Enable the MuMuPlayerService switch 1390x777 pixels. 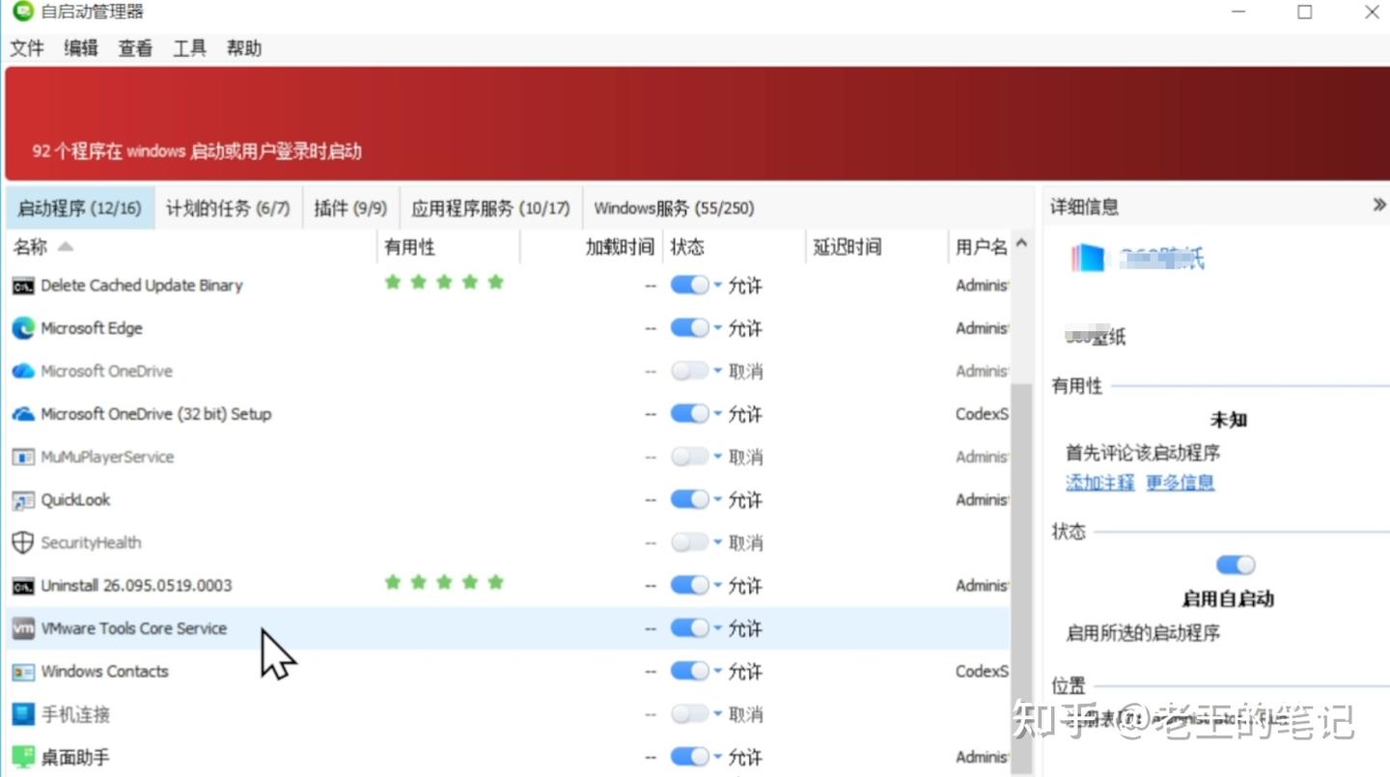689,457
